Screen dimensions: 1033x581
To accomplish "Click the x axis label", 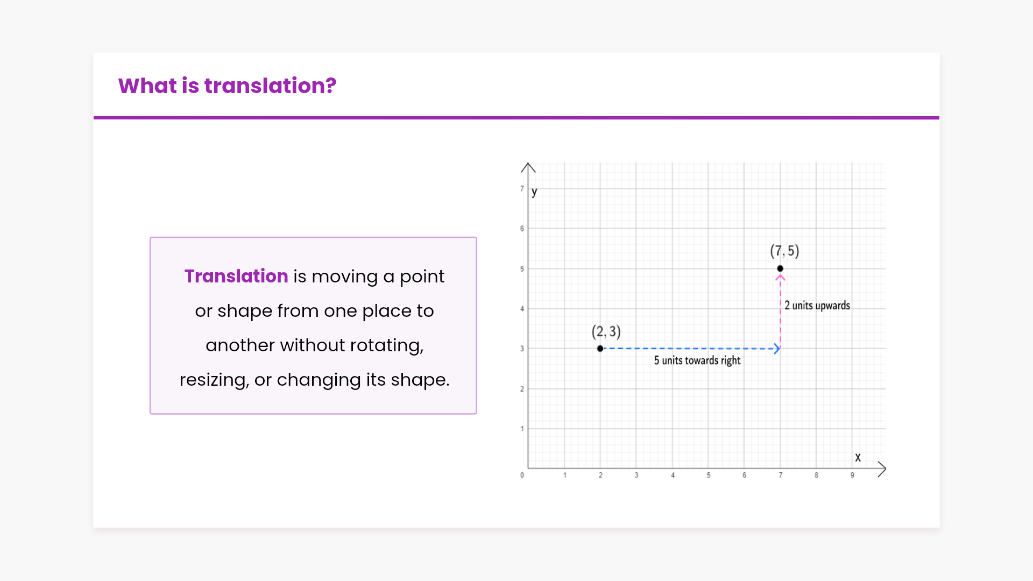I will point(858,457).
